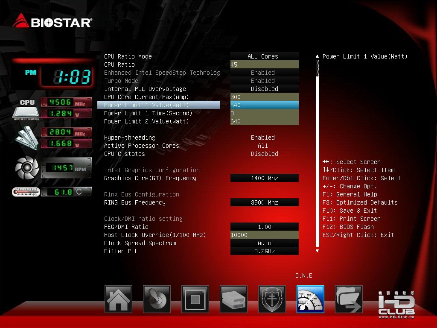437x328 pixels.
Task: Select Power Limit 1 Time(Second) label
Action: tap(148, 113)
